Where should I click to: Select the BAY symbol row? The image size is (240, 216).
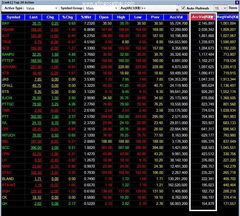pos(120,23)
